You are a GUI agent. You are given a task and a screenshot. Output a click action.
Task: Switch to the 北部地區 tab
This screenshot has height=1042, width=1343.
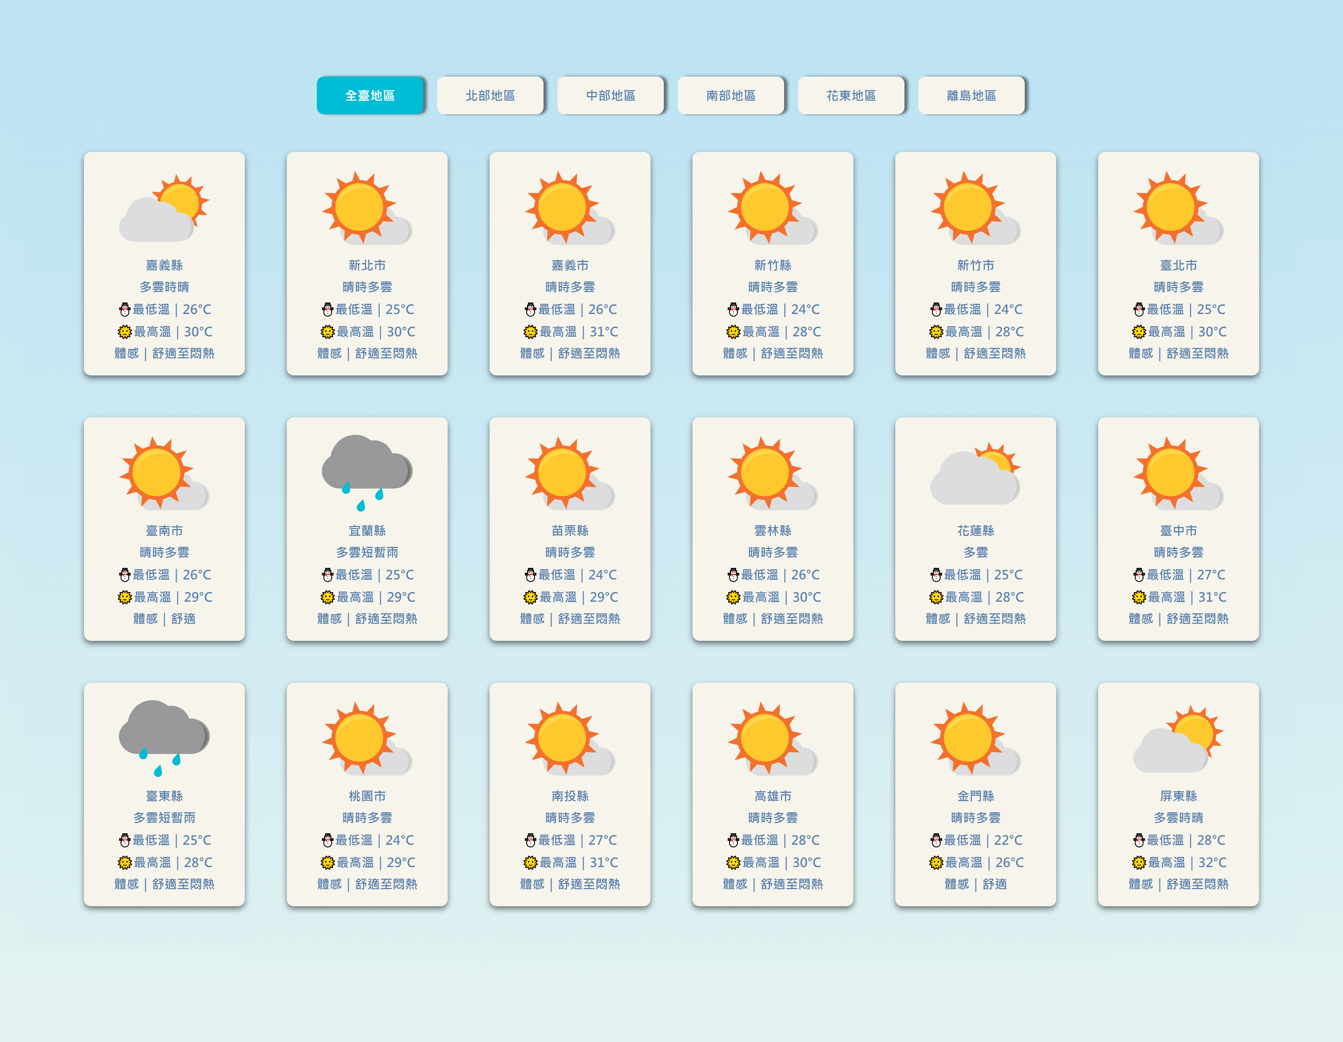tap(490, 95)
